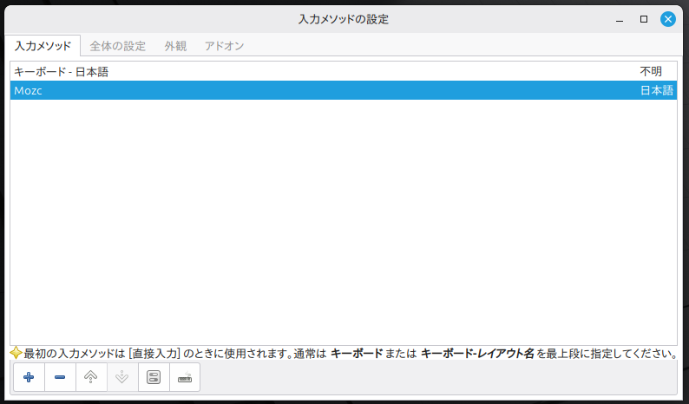Switch to 入力メソッド tab
The image size is (689, 404).
(x=43, y=46)
